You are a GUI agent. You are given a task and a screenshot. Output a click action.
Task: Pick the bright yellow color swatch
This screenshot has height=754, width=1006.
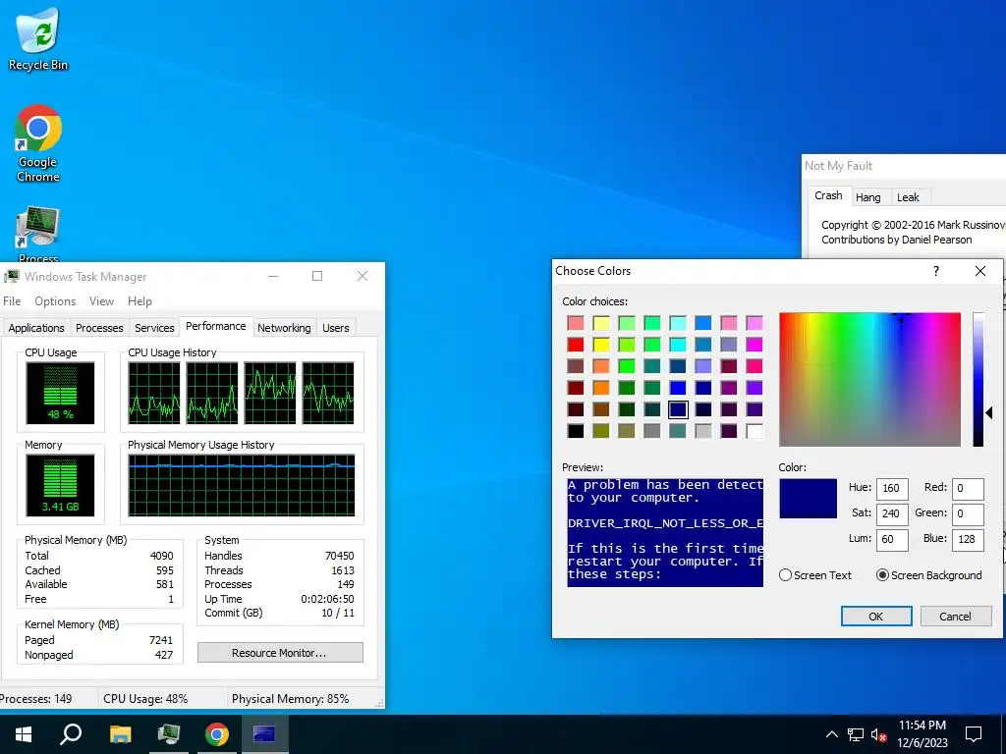click(601, 345)
